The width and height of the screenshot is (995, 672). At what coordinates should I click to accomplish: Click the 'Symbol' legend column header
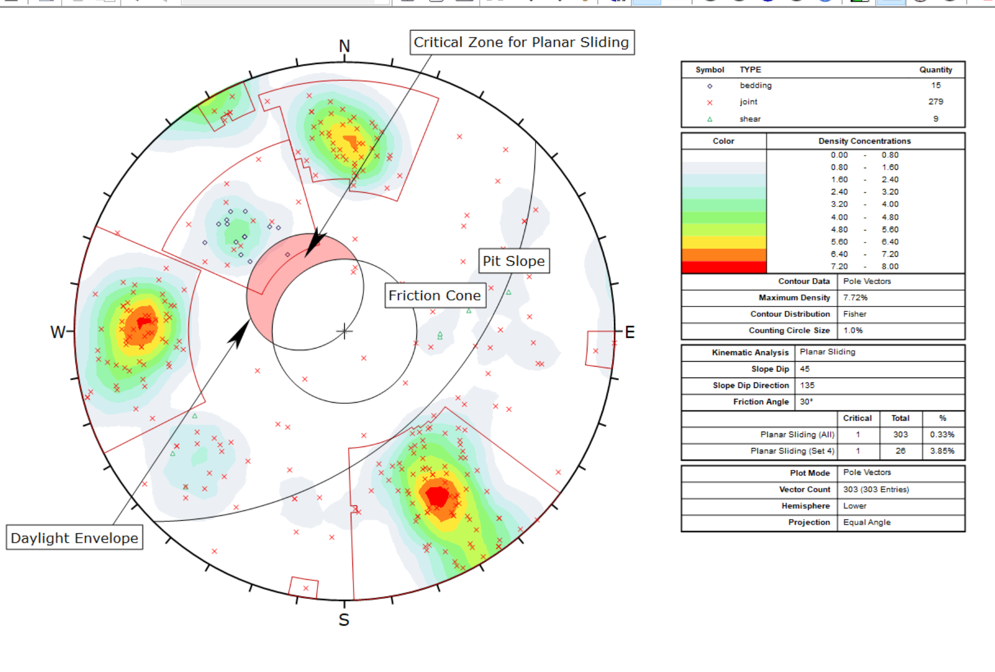pos(709,70)
